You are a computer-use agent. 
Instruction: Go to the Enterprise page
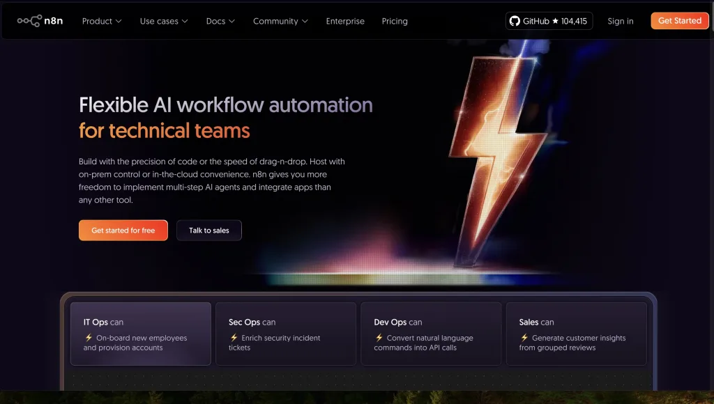[x=345, y=21]
